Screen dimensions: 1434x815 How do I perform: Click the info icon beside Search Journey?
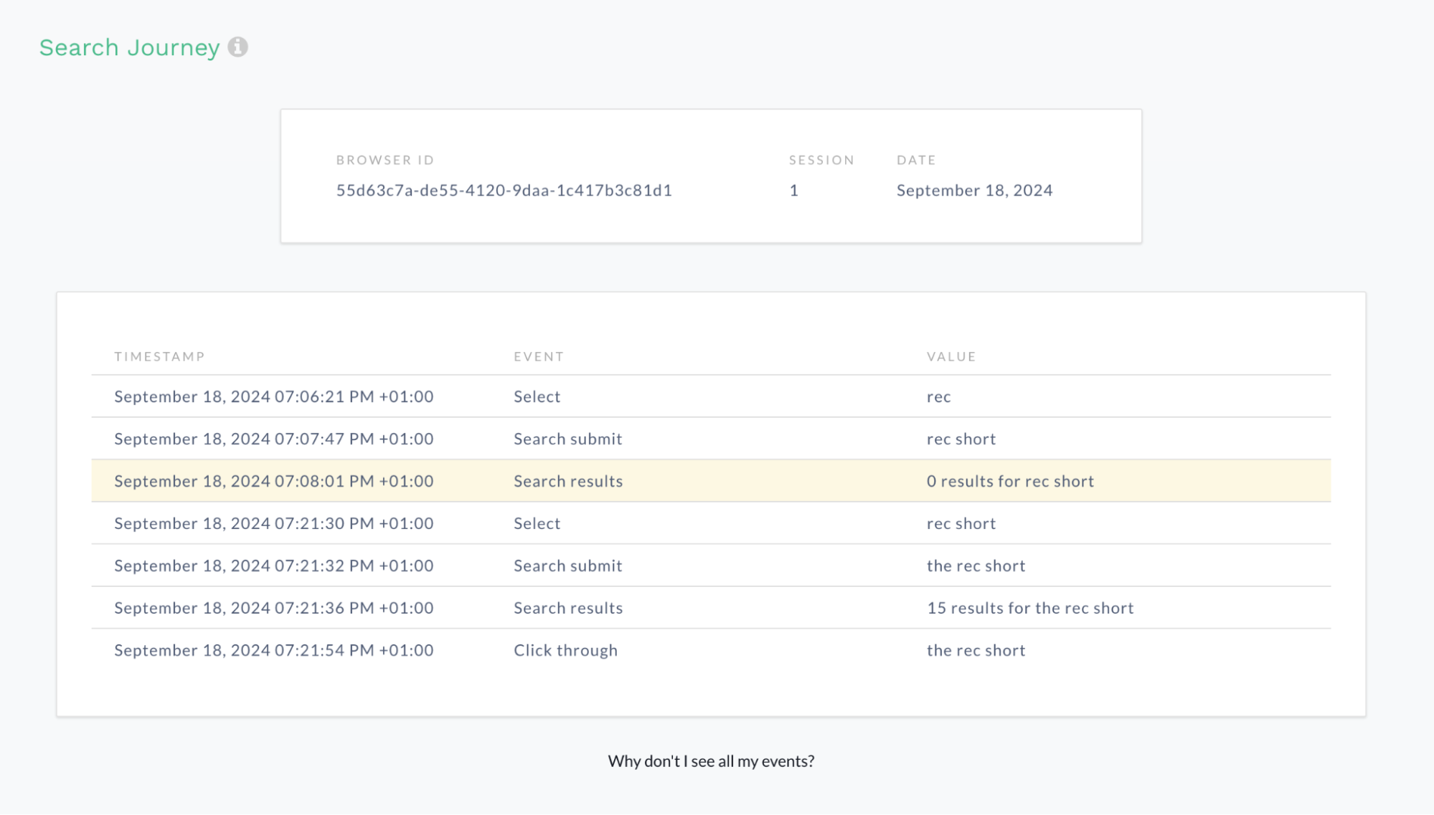pos(238,47)
